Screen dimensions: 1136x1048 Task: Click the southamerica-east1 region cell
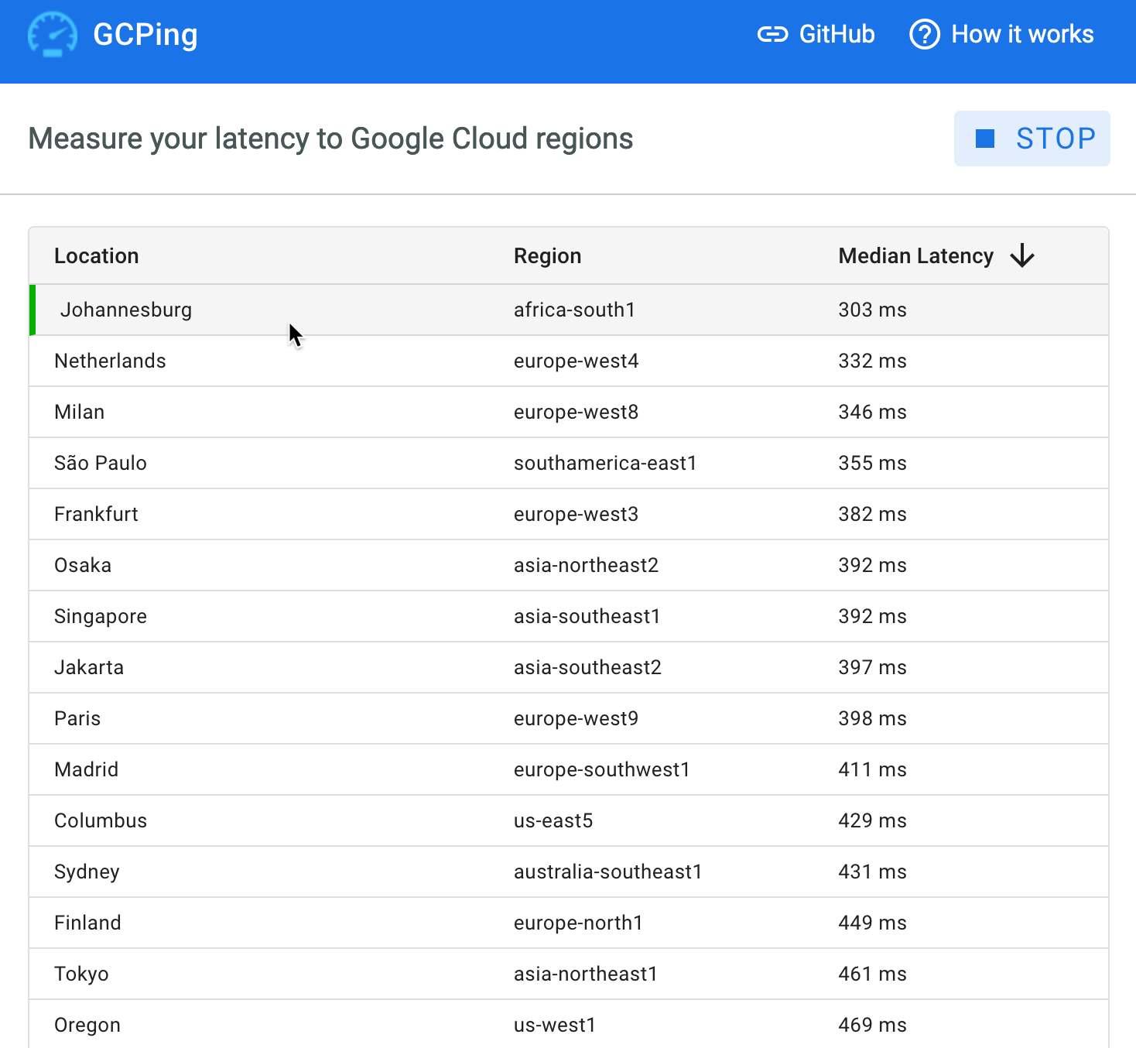(x=605, y=463)
